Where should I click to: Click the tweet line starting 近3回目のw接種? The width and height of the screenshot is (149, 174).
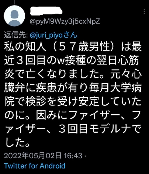coord(72,60)
